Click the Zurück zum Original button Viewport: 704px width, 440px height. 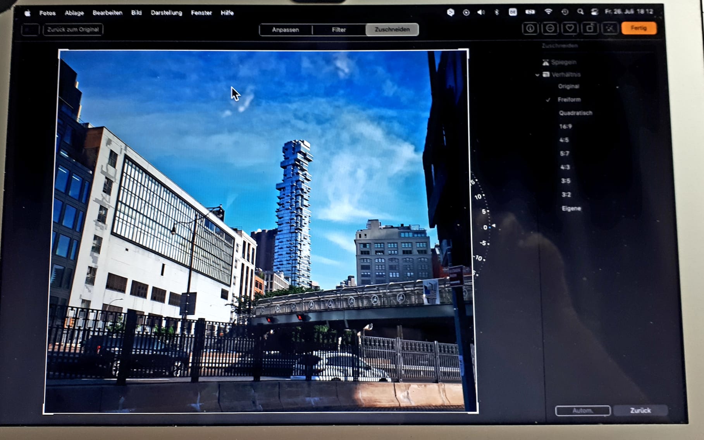click(x=73, y=29)
